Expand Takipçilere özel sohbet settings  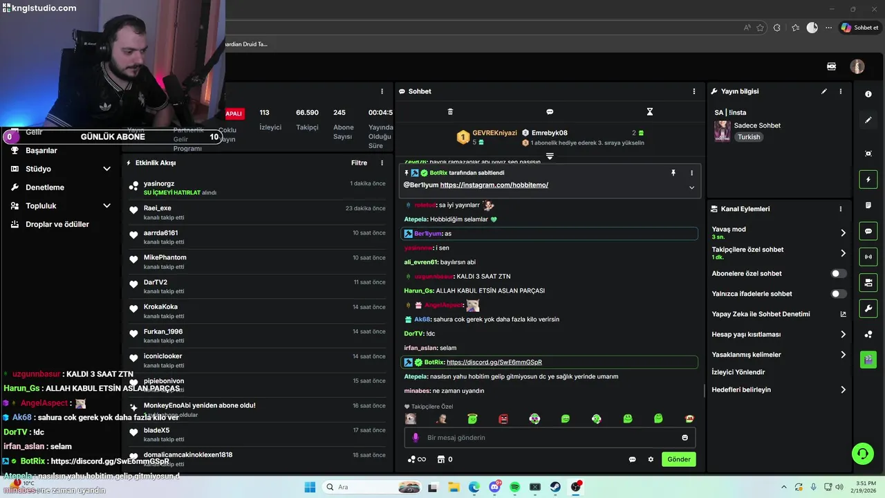[843, 253]
